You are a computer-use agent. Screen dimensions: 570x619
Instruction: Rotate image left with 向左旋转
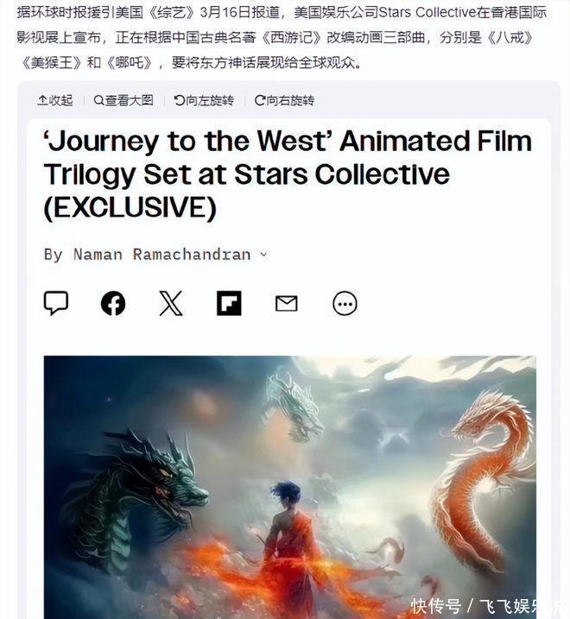point(204,100)
